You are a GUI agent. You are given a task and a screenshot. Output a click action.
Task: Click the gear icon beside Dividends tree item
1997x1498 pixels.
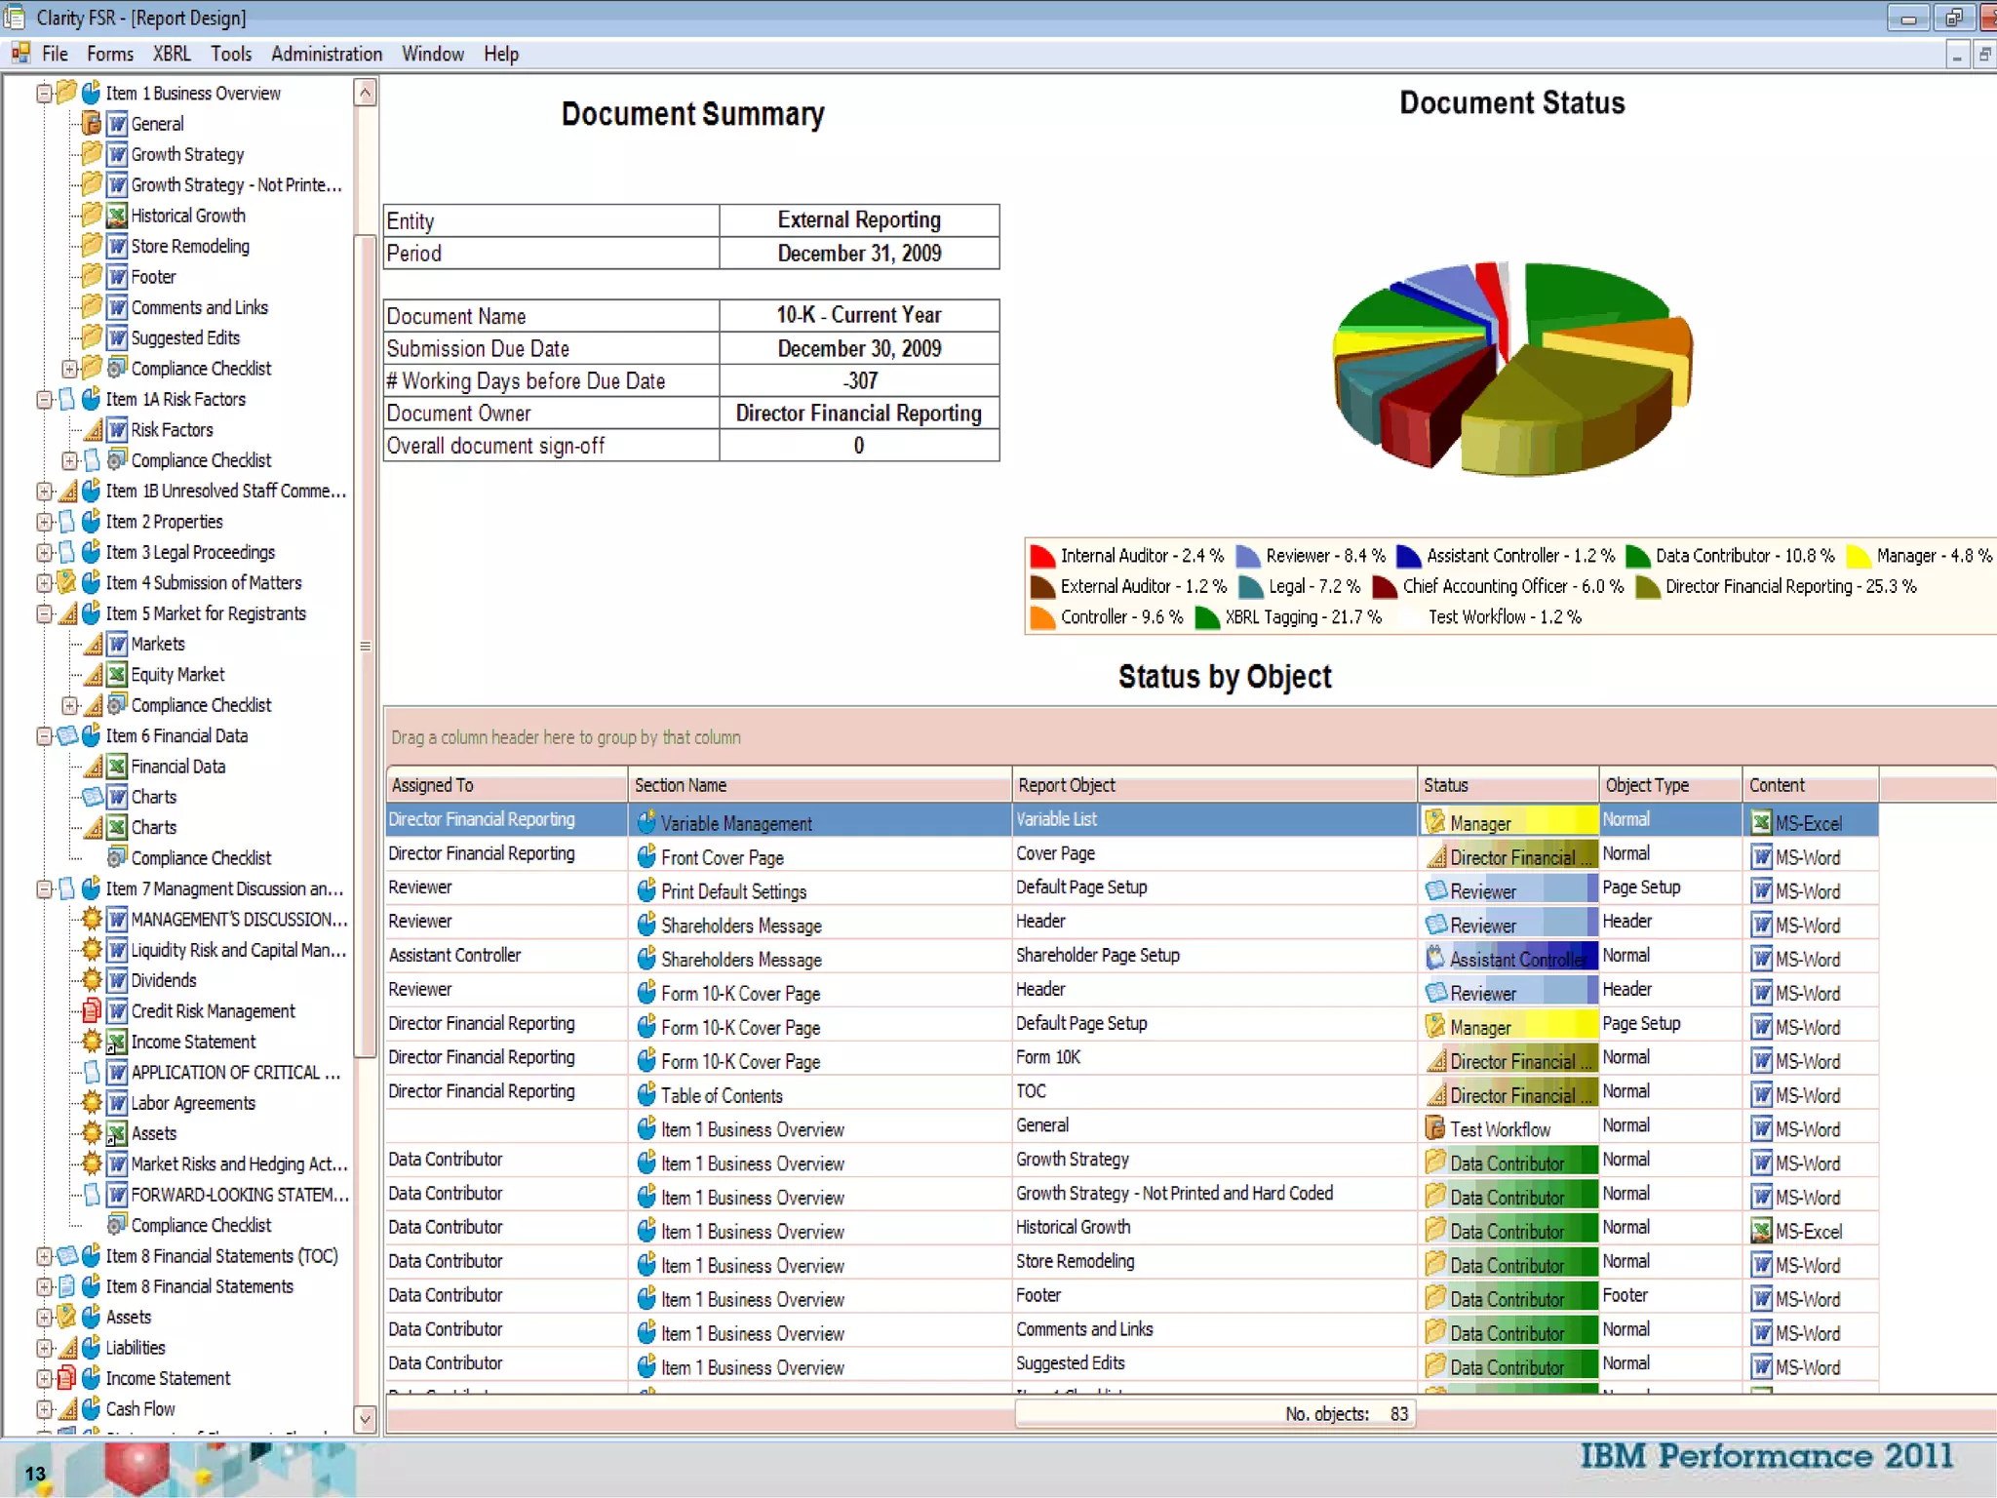coord(92,980)
